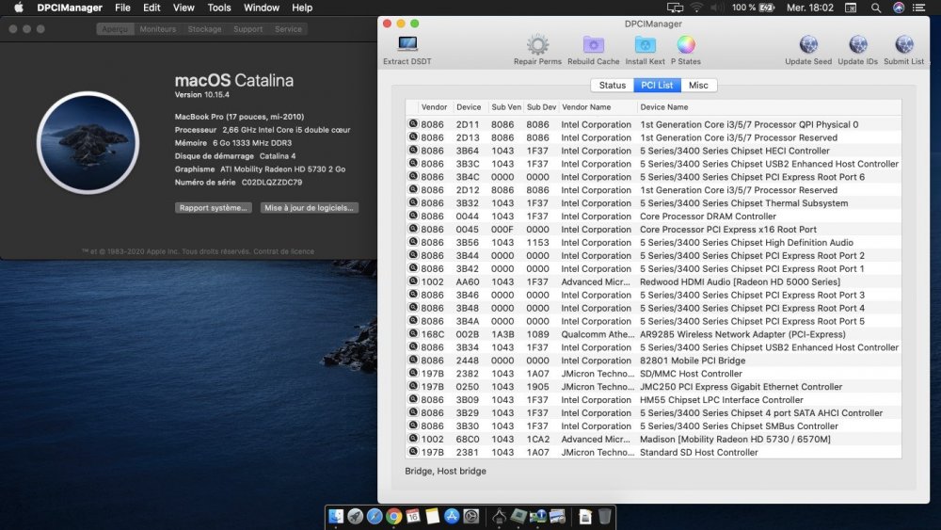Click the macOS Catalina logo image

point(88,143)
